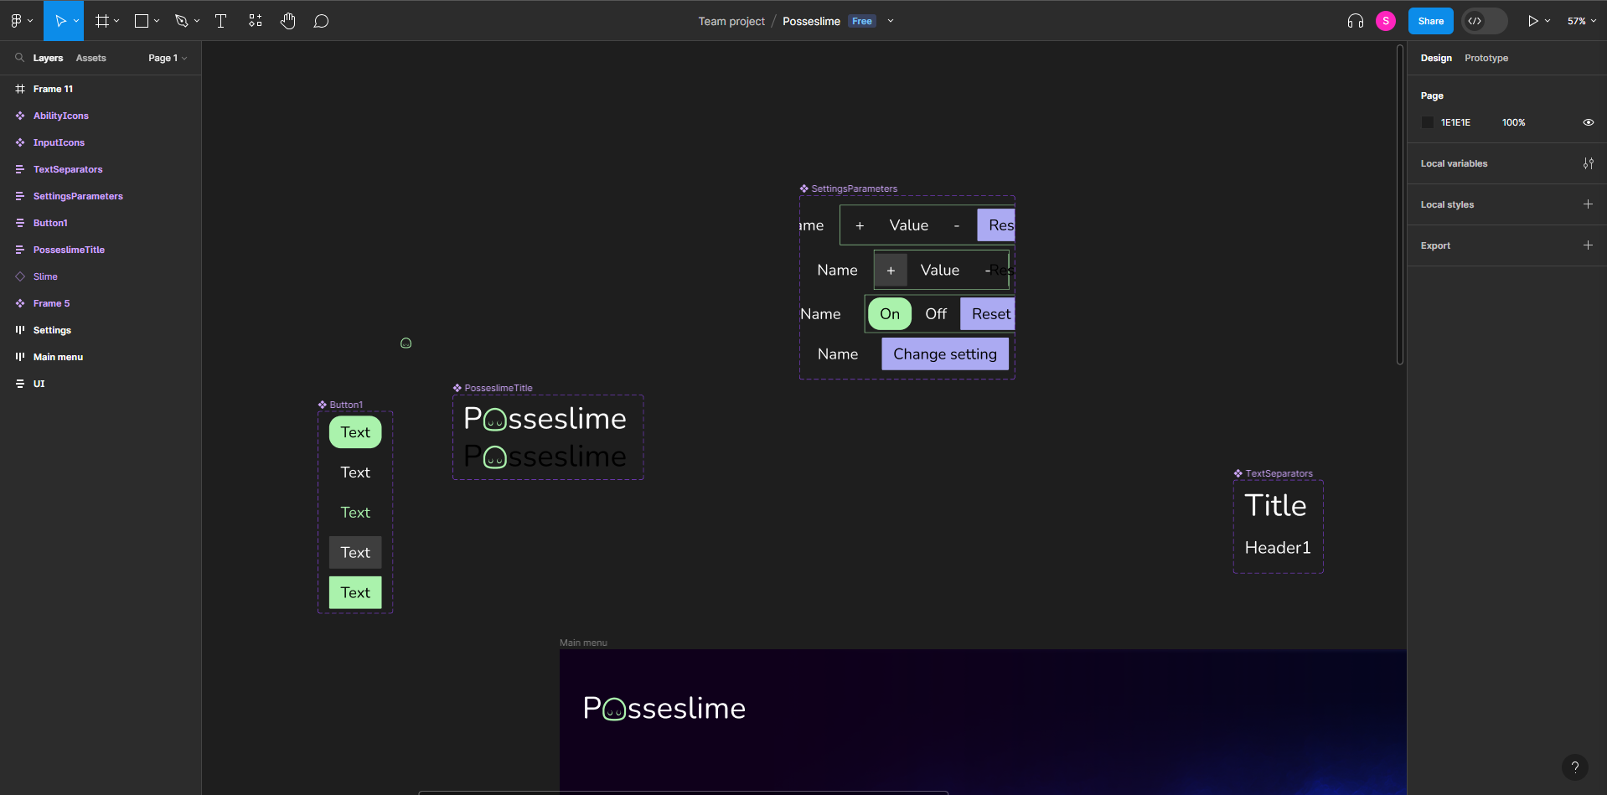Click the plus stepper in first Value row
The image size is (1607, 795).
860,225
